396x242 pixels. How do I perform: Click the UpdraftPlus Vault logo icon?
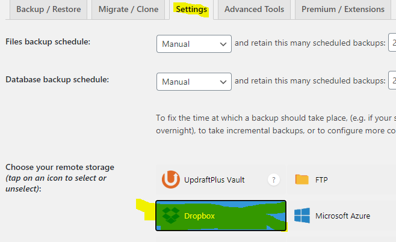tap(171, 180)
